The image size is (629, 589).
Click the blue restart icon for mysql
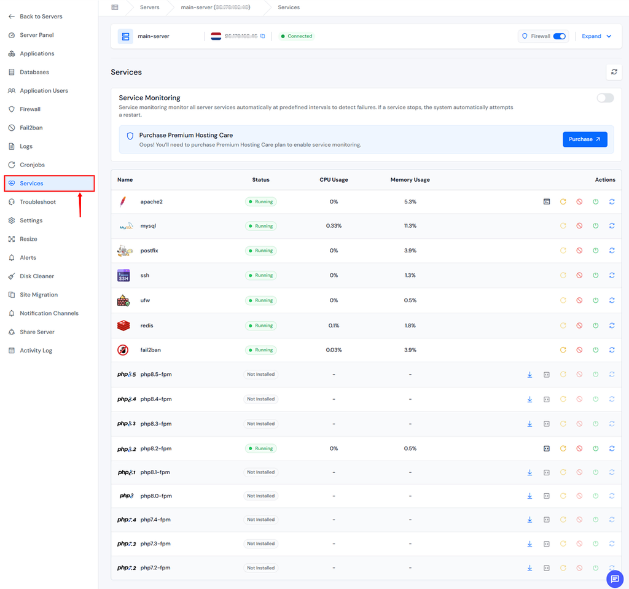pos(612,226)
